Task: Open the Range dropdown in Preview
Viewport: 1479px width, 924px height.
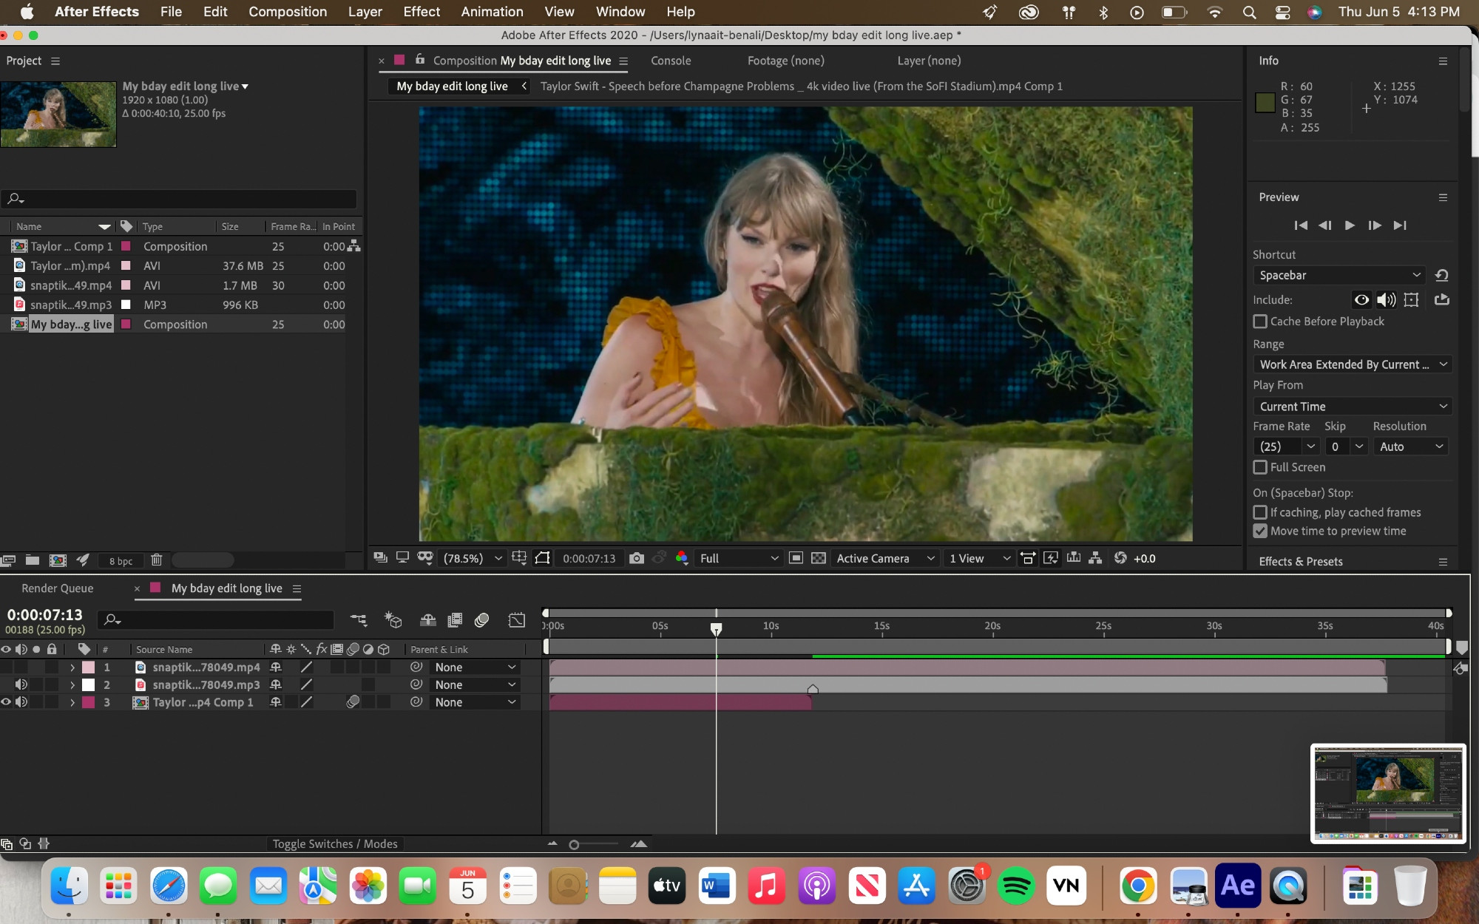Action: pos(1353,364)
